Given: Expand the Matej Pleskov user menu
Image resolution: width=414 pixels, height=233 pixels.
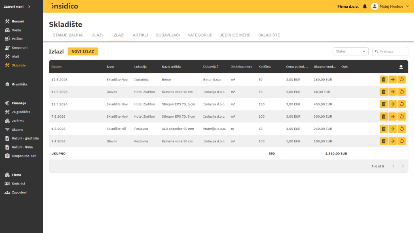Looking at the screenshot, I should point(390,6).
